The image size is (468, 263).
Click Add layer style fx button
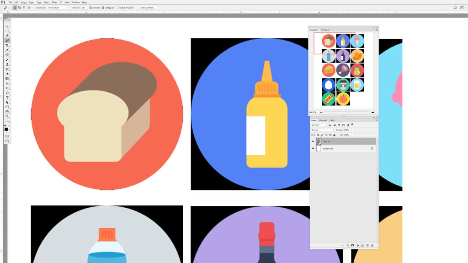(347, 245)
